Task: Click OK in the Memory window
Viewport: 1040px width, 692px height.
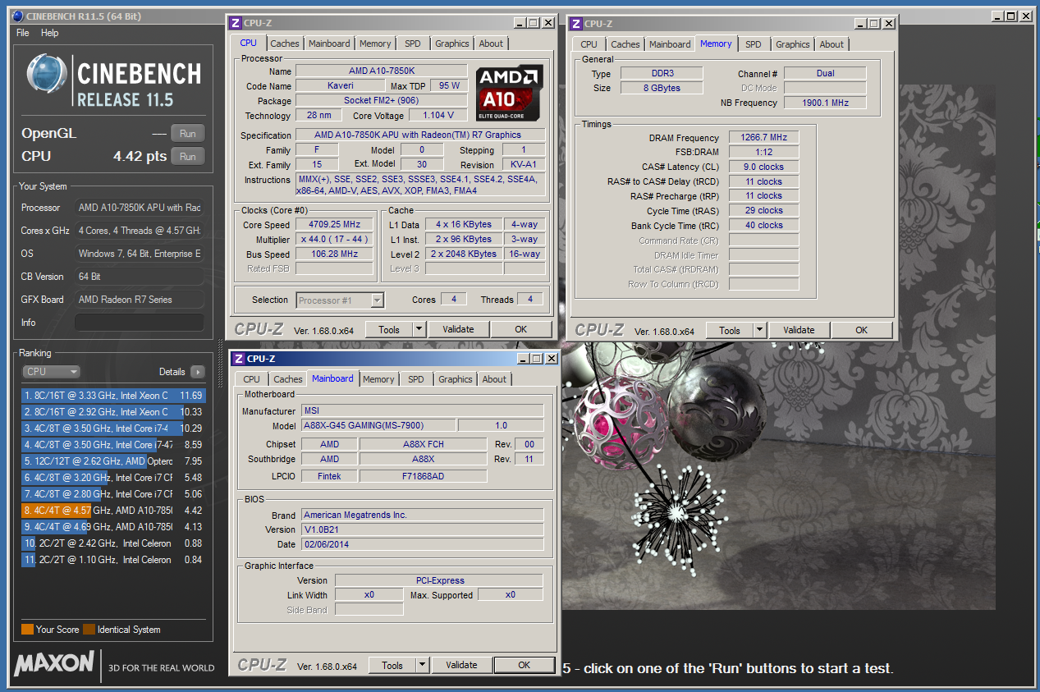Action: 862,330
